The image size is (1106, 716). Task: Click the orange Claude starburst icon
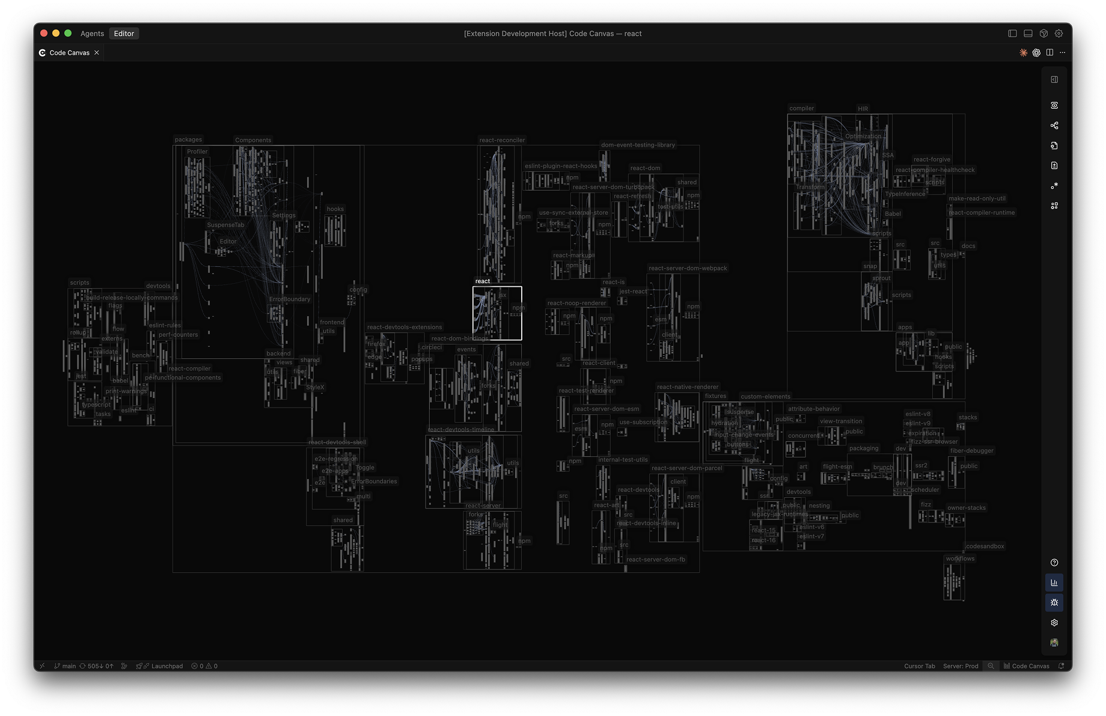(1023, 53)
